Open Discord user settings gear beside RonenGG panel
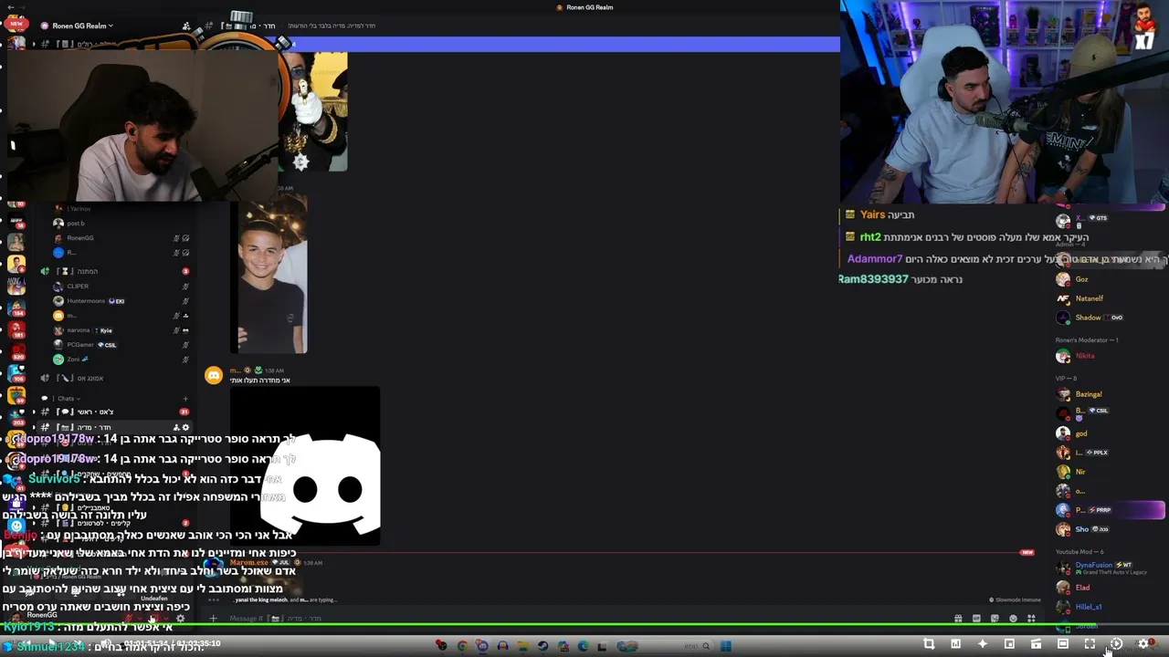This screenshot has height=657, width=1169. coord(180,619)
